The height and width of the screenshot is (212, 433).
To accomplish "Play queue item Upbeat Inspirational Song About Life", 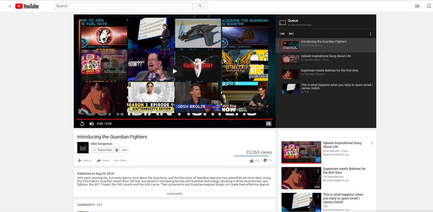I will tap(326, 60).
